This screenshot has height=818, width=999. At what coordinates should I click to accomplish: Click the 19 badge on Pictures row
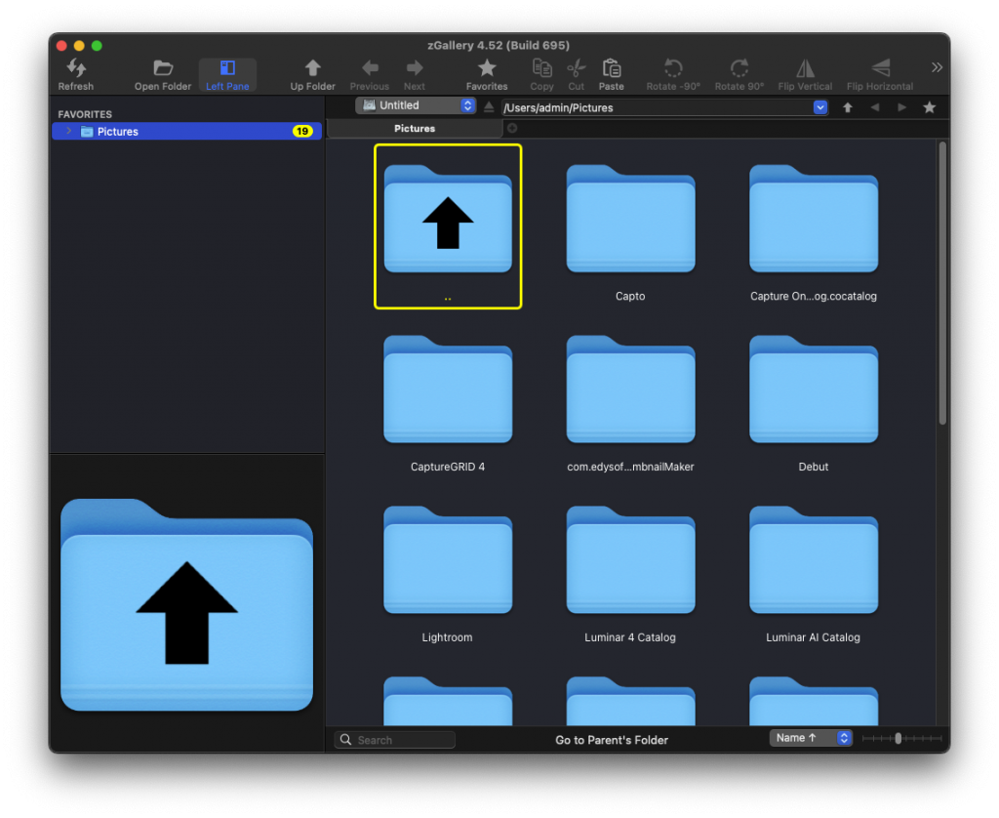(x=302, y=132)
